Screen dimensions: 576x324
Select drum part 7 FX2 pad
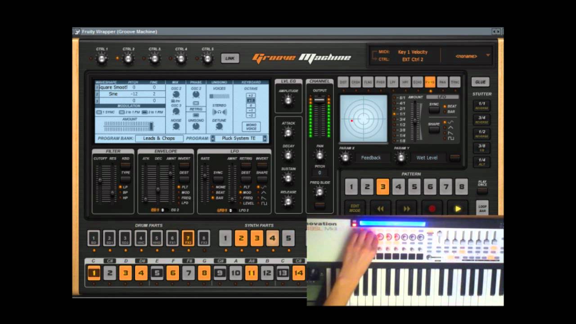point(188,238)
